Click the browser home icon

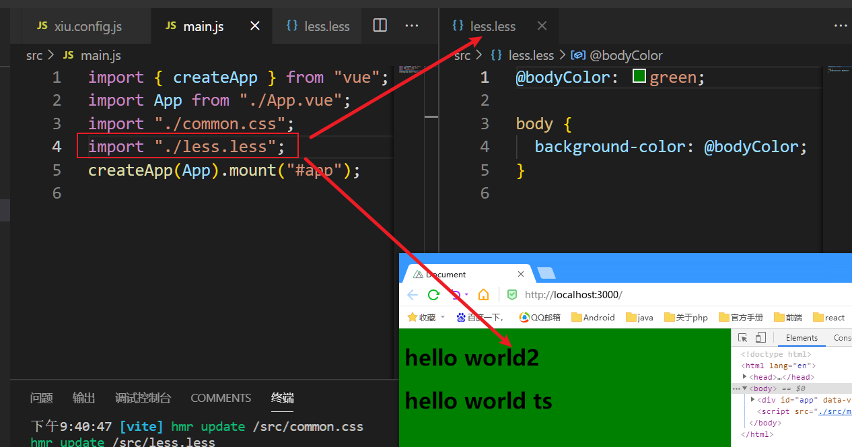(483, 295)
